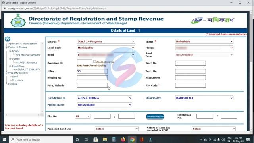This screenshot has width=254, height=143.
Task: Click the volume icon in system tray
Action: [223, 139]
